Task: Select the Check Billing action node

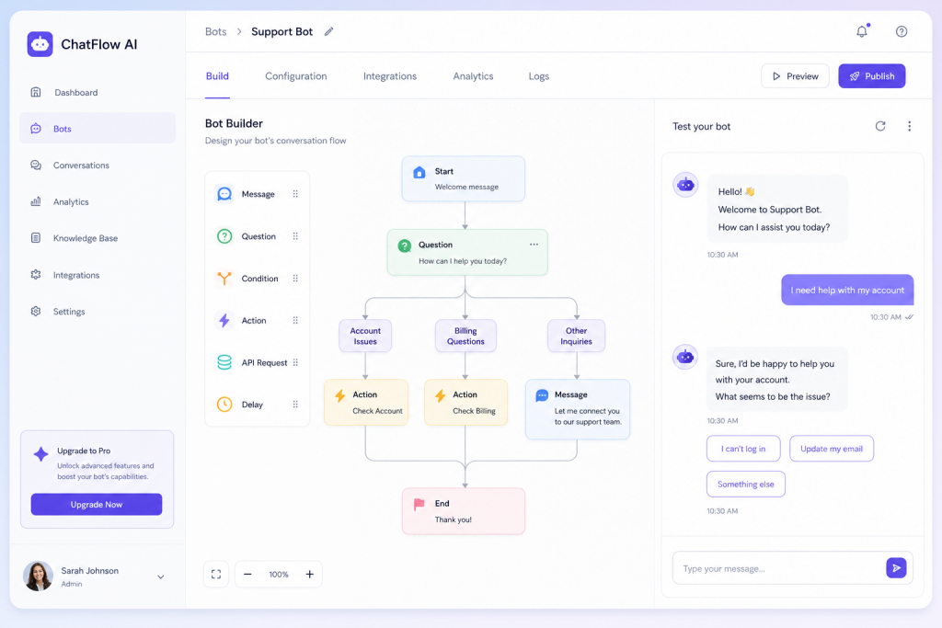Action: pos(465,402)
